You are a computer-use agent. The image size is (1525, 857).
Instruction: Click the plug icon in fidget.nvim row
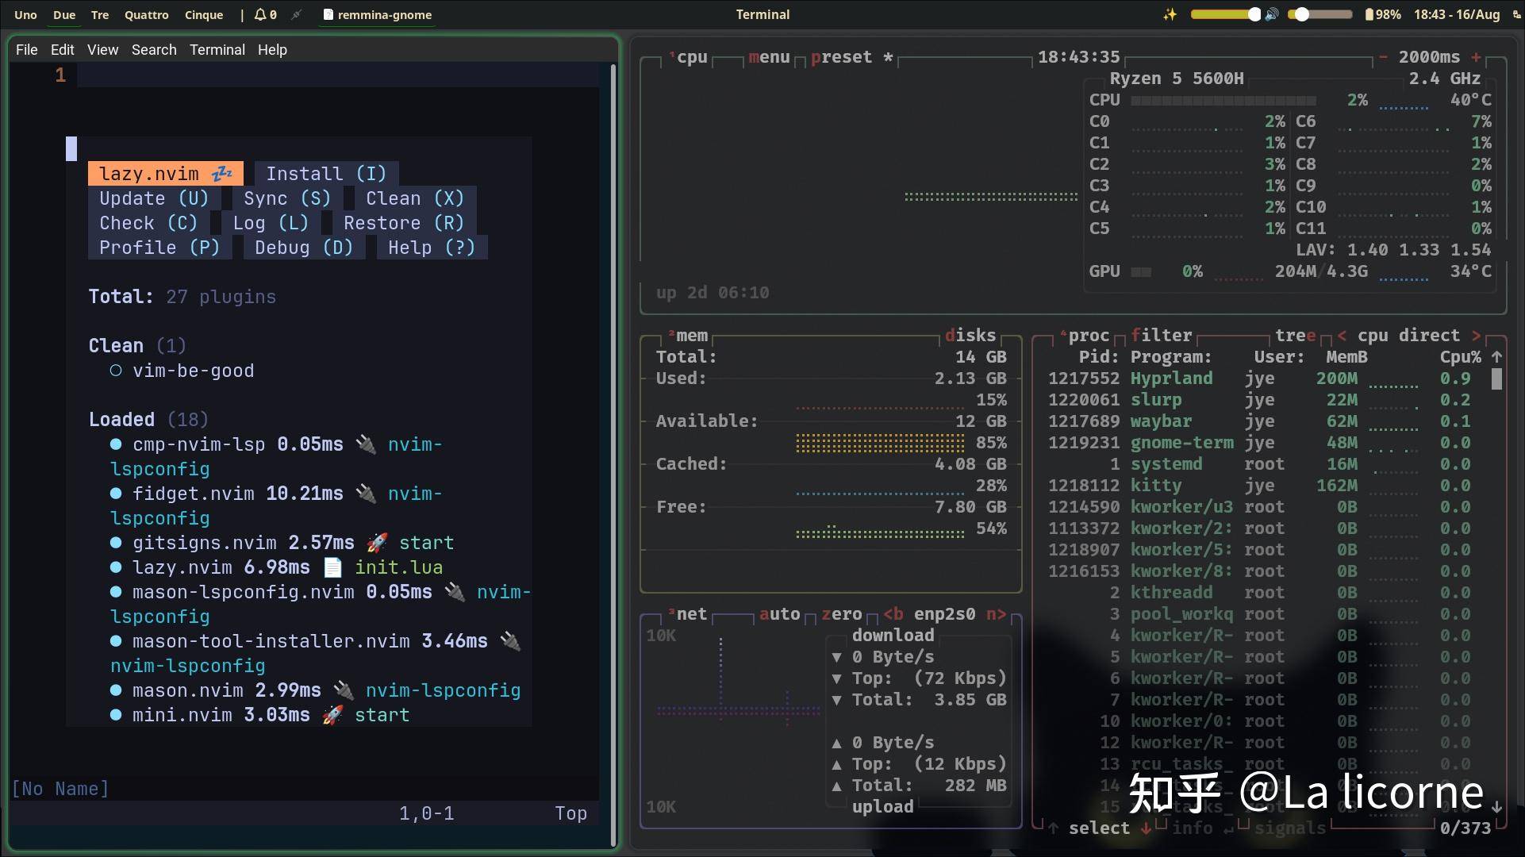click(366, 493)
